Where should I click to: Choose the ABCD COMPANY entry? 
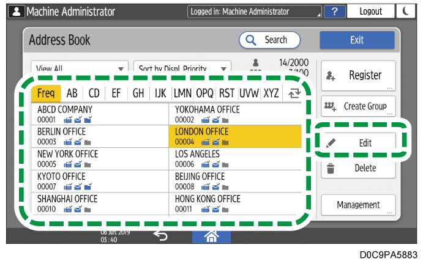(x=99, y=114)
